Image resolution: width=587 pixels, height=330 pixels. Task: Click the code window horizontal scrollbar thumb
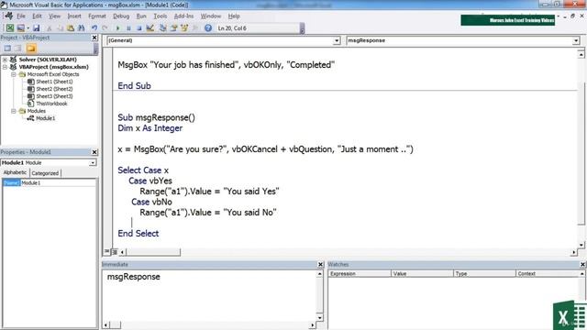coord(153,252)
